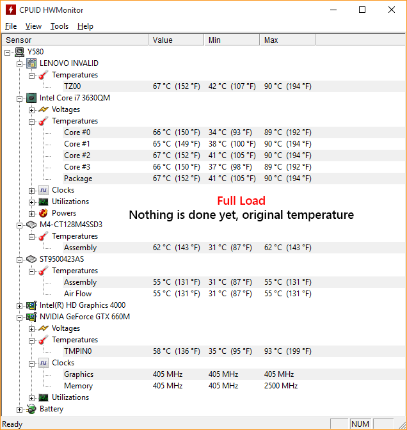Click the Min column header
407x430 pixels.
(232, 40)
